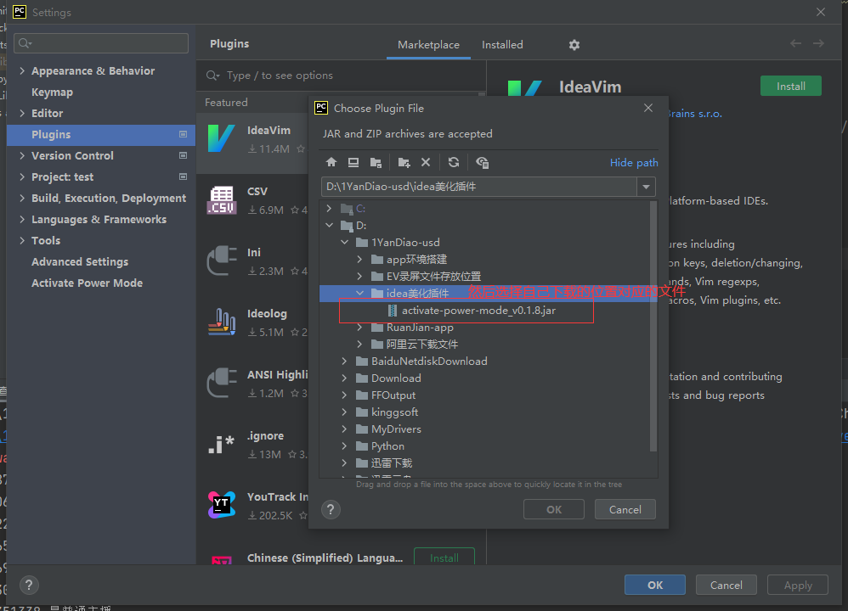Click project-level icon beside Plugins
This screenshot has height=611, width=848.
(x=184, y=134)
